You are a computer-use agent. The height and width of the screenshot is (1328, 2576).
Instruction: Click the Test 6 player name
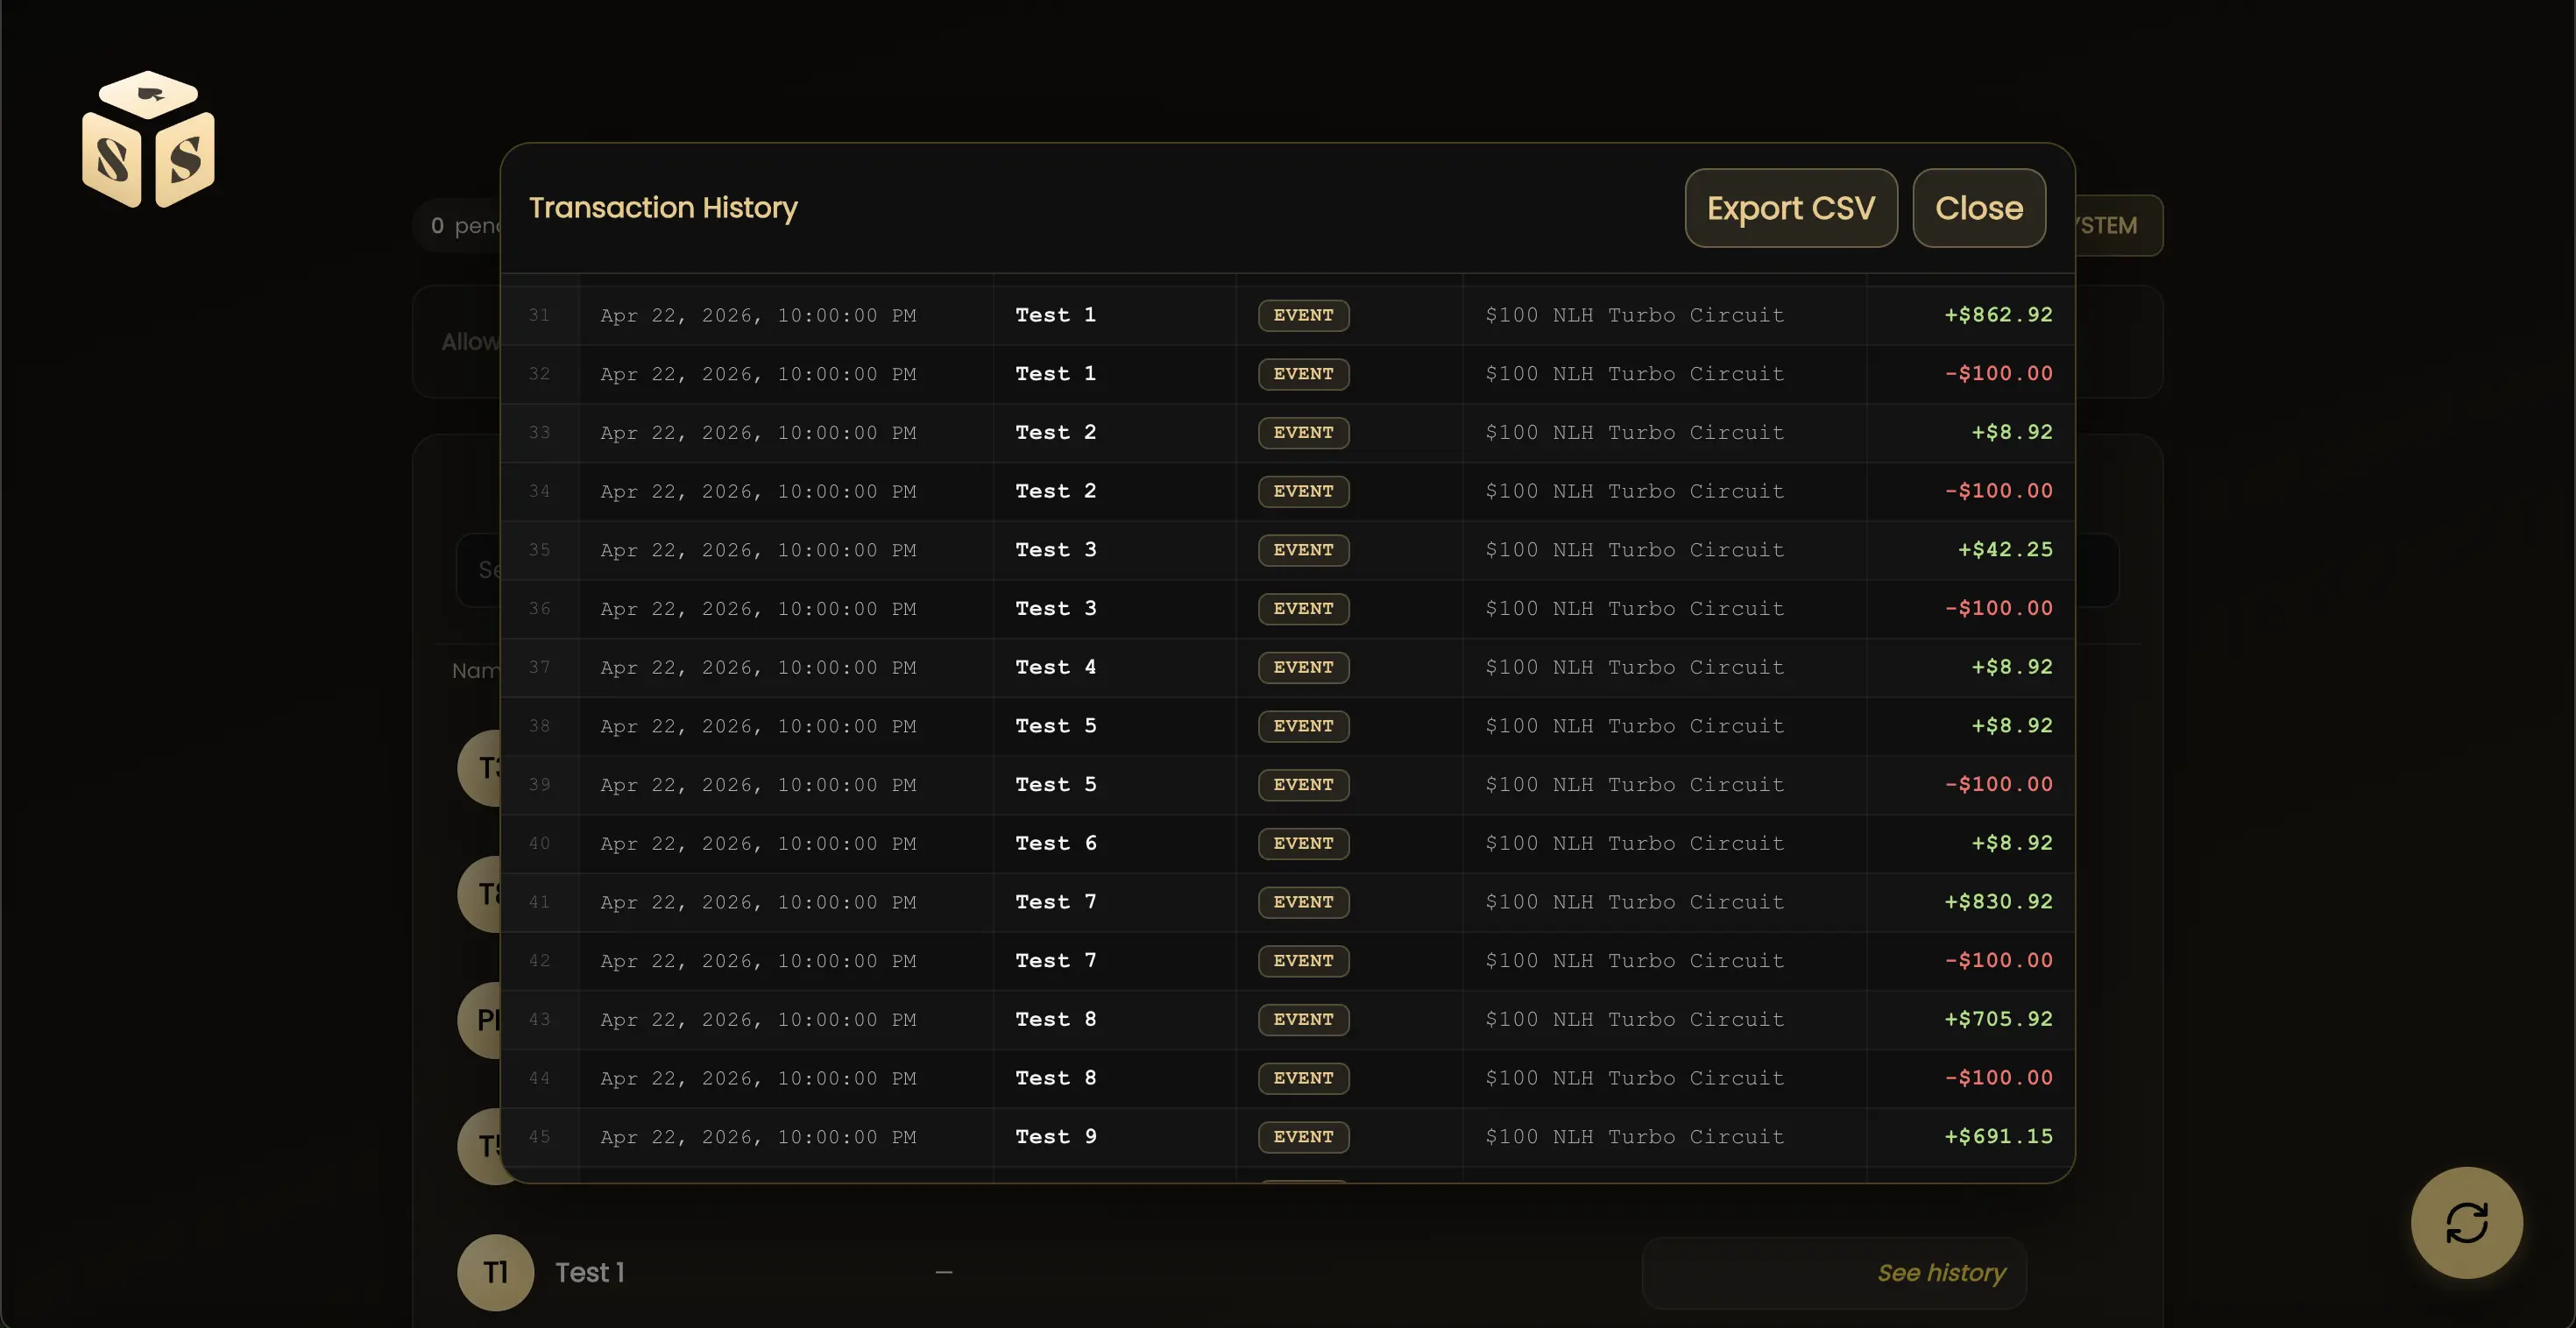coord(1055,843)
